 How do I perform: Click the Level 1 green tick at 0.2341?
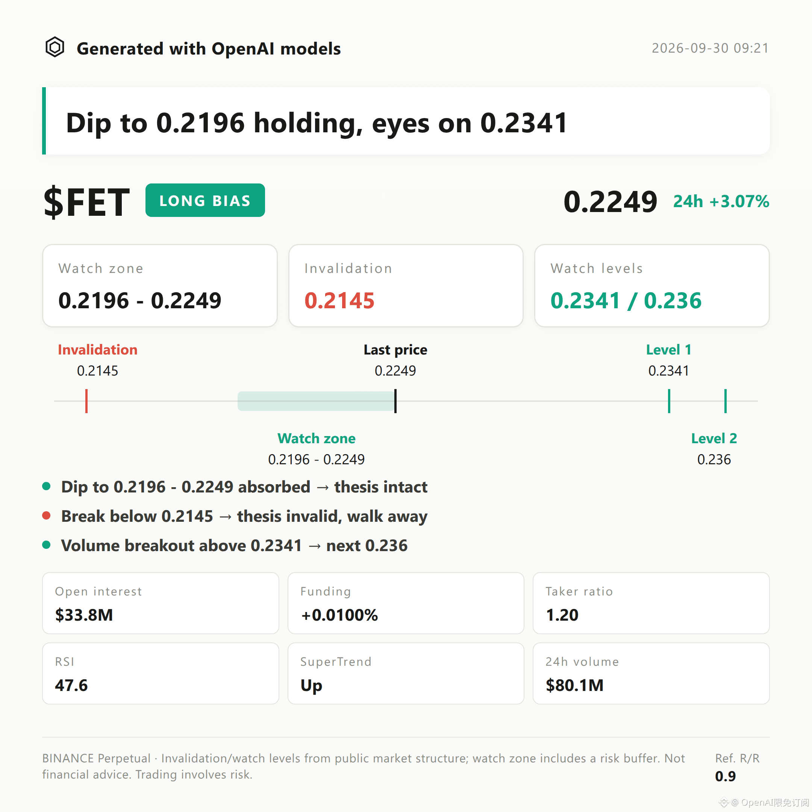tap(669, 401)
